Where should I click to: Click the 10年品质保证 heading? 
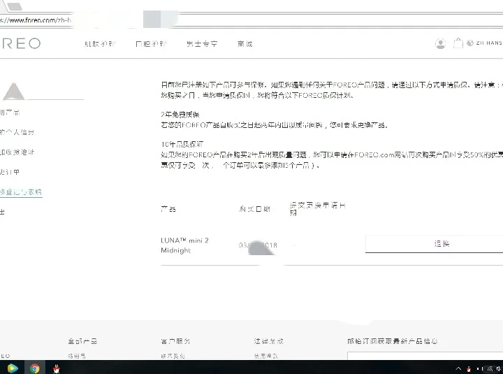(x=182, y=144)
